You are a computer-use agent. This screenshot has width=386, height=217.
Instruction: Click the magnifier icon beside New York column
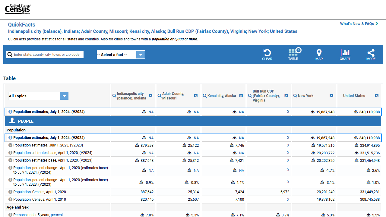point(295,96)
